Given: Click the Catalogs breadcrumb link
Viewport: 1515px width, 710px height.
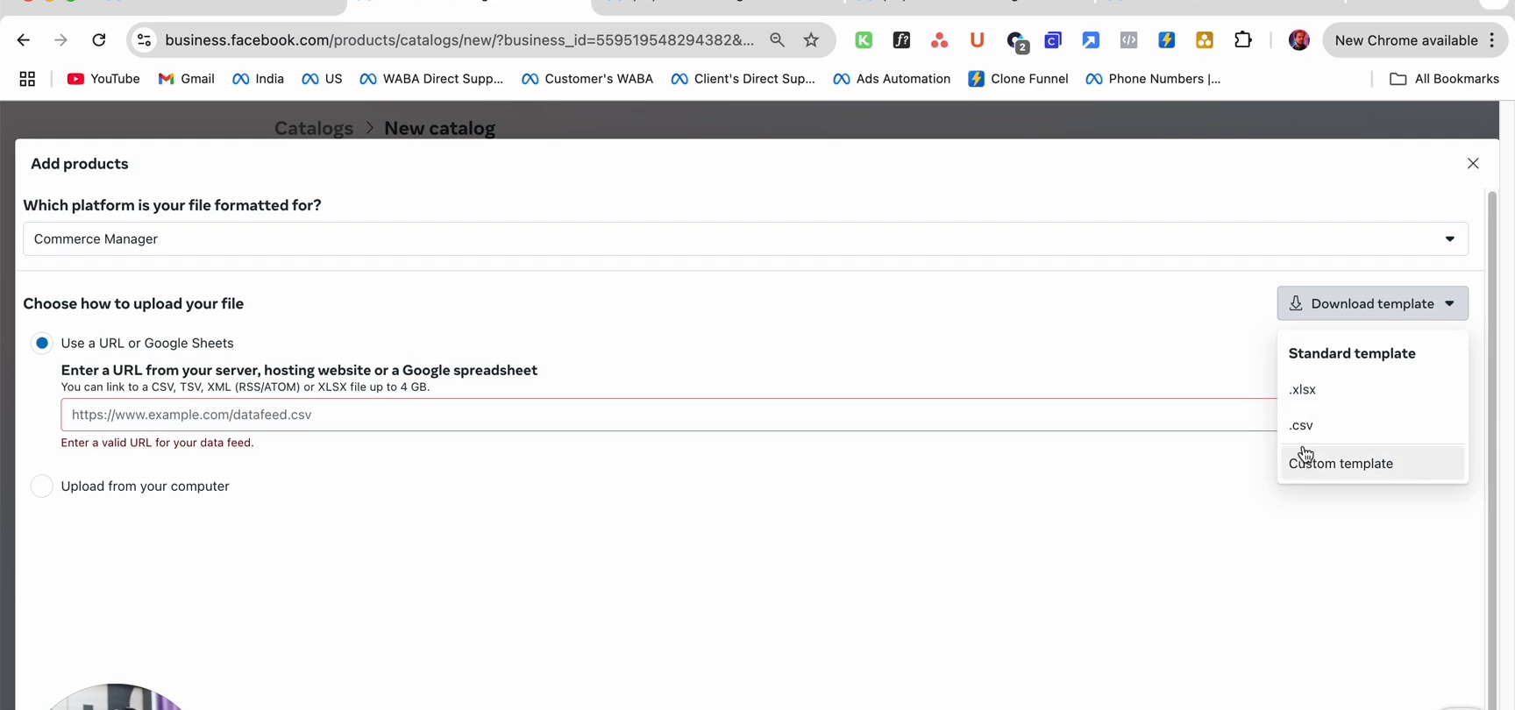Looking at the screenshot, I should (x=314, y=128).
